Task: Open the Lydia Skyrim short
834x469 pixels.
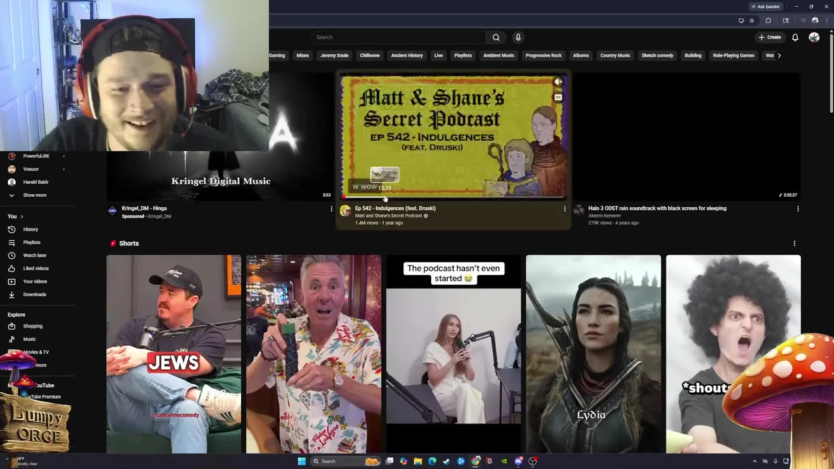Action: coord(593,354)
